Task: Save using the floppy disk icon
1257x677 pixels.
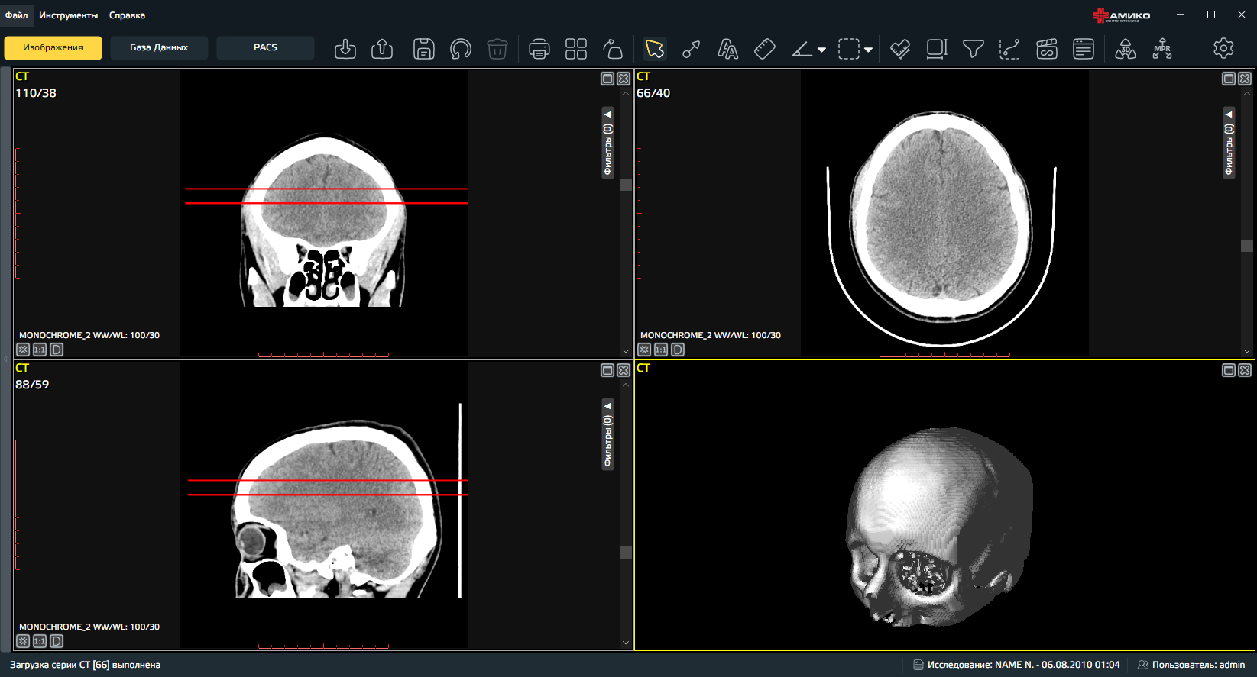Action: coord(424,49)
